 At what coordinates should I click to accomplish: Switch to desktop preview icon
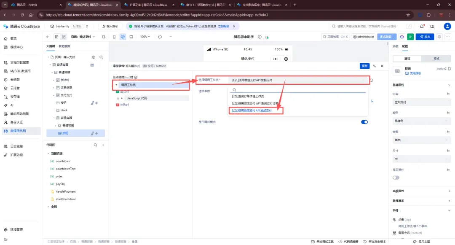131,37
